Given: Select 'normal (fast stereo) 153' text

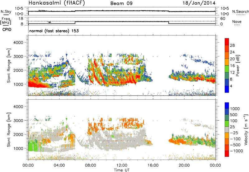Looking at the screenshot, I should (x=54, y=31).
